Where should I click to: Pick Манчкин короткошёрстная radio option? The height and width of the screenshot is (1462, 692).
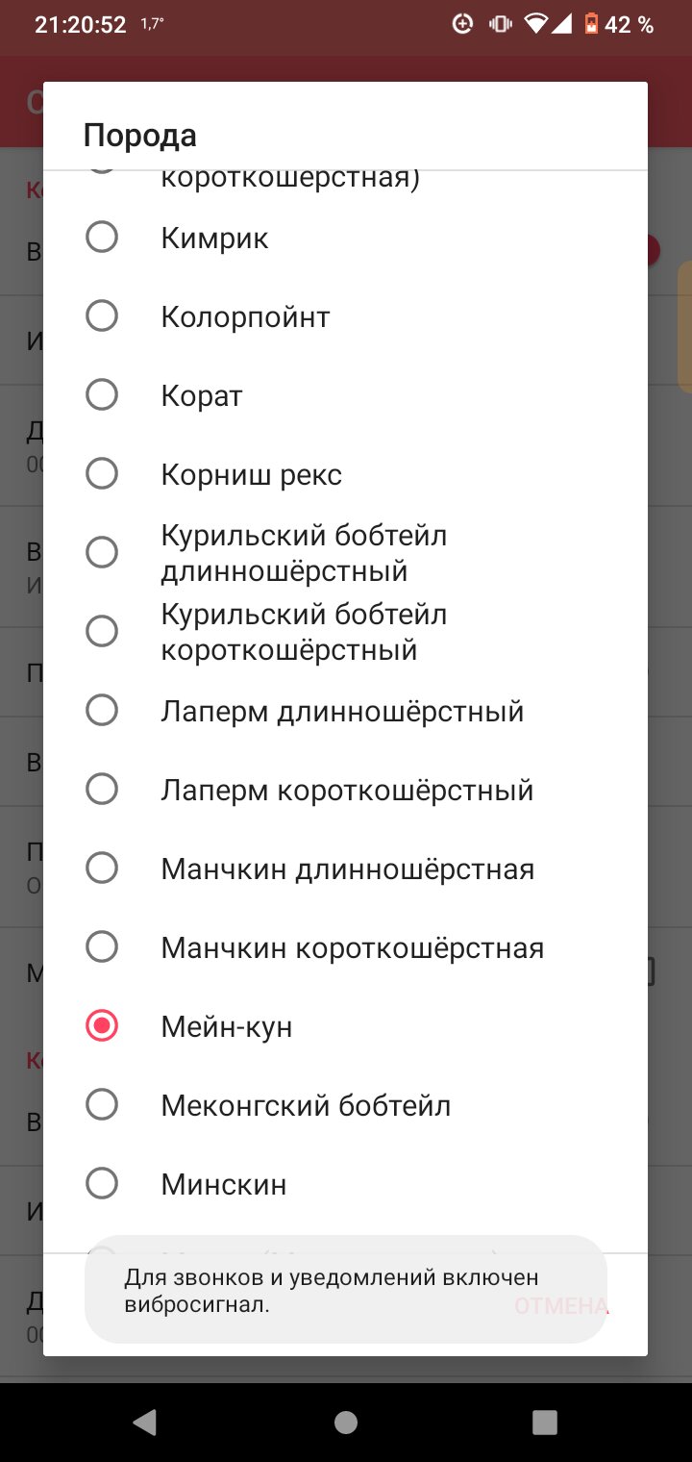tap(102, 947)
